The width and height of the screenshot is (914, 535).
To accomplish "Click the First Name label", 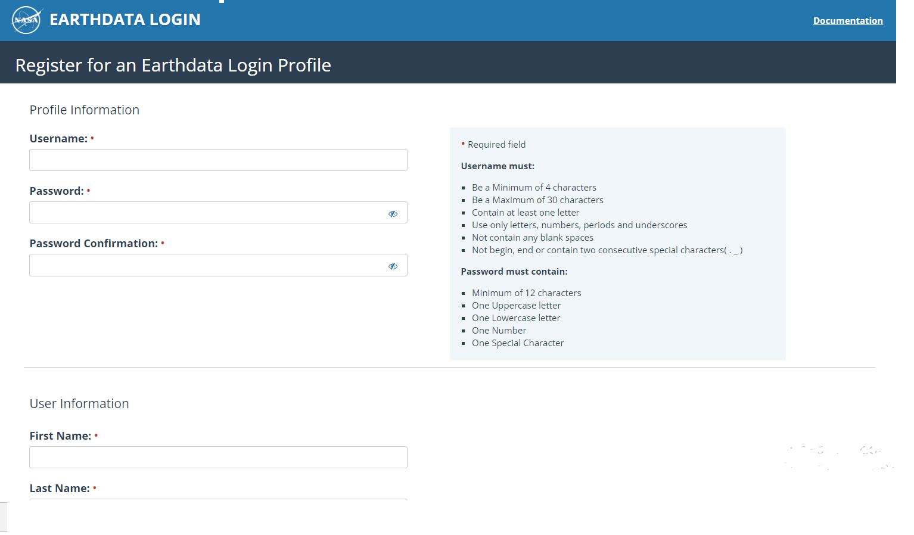I will (61, 436).
